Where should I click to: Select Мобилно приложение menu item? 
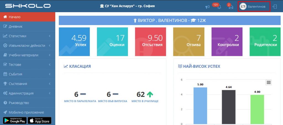pyautogui.click(x=28, y=112)
